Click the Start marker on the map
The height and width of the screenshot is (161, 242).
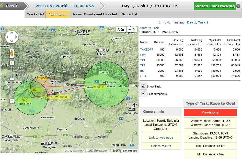(x=35, y=90)
